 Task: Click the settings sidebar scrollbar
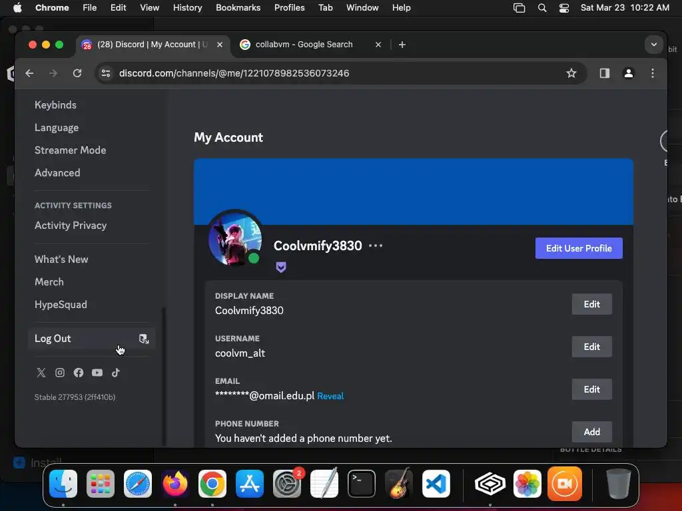(164, 376)
